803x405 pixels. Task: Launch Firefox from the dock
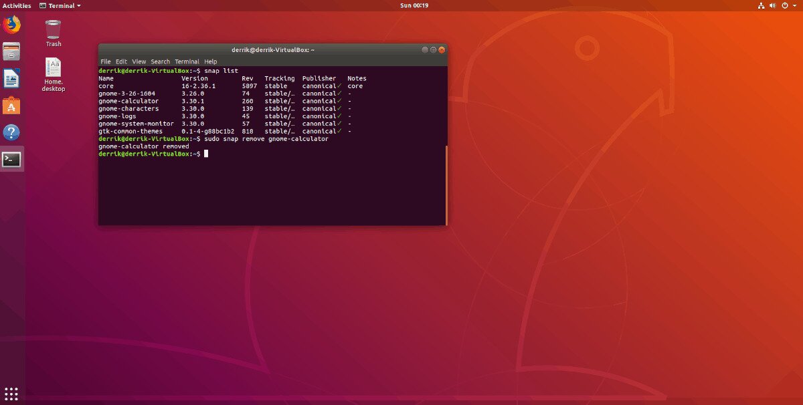(11, 25)
